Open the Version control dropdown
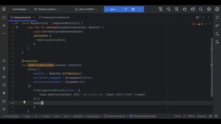The width and height of the screenshot is (221, 124). [x=46, y=9]
